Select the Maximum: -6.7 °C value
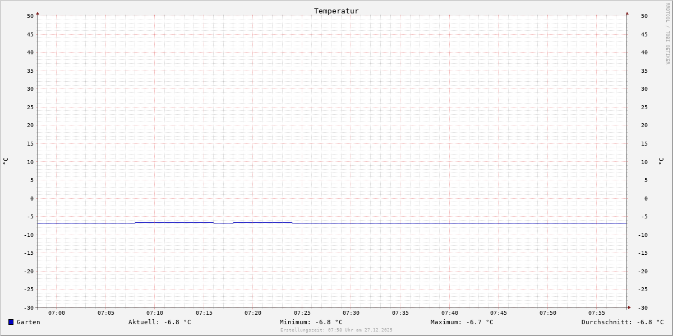The width and height of the screenshot is (673, 336). (x=462, y=322)
